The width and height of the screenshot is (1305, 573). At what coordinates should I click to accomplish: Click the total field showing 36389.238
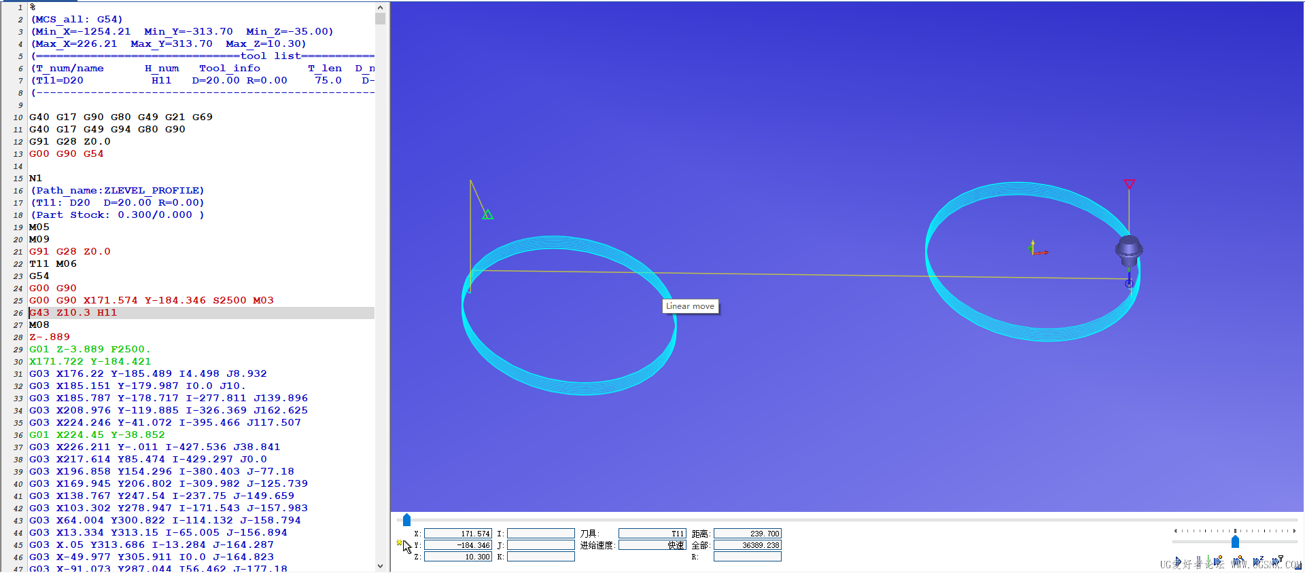click(748, 545)
